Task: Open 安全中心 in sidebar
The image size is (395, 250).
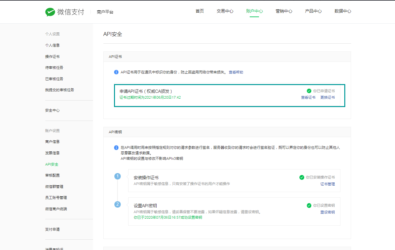Action: (52, 110)
